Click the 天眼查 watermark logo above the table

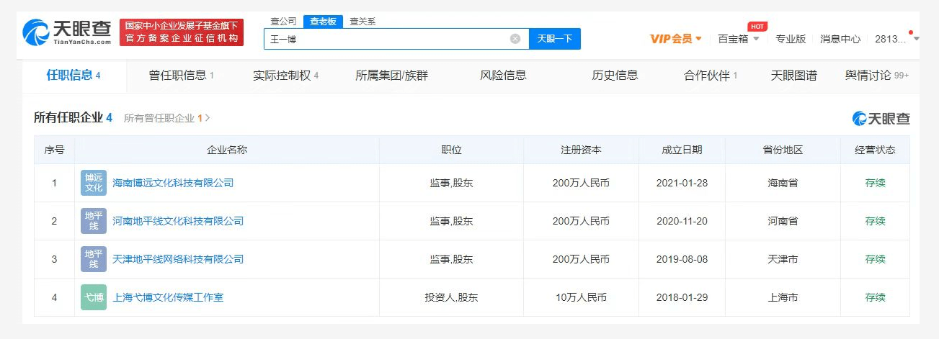coord(881,118)
